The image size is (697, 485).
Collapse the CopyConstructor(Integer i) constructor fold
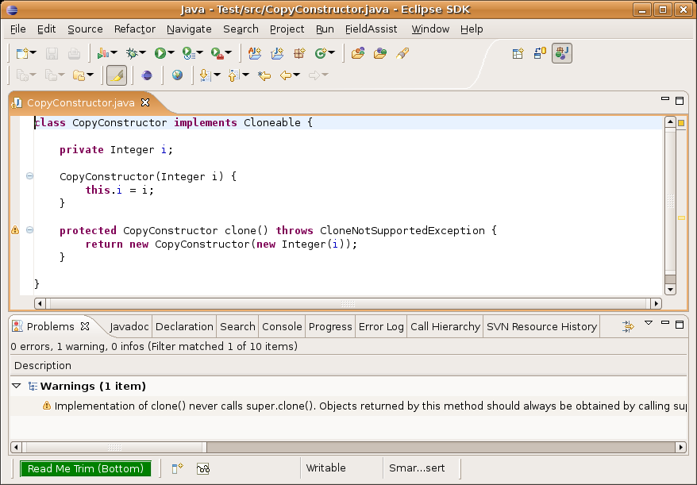tap(30, 176)
